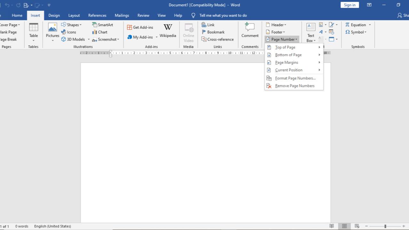The image size is (409, 230).
Task: Click the Pictures icon
Action: (52, 31)
